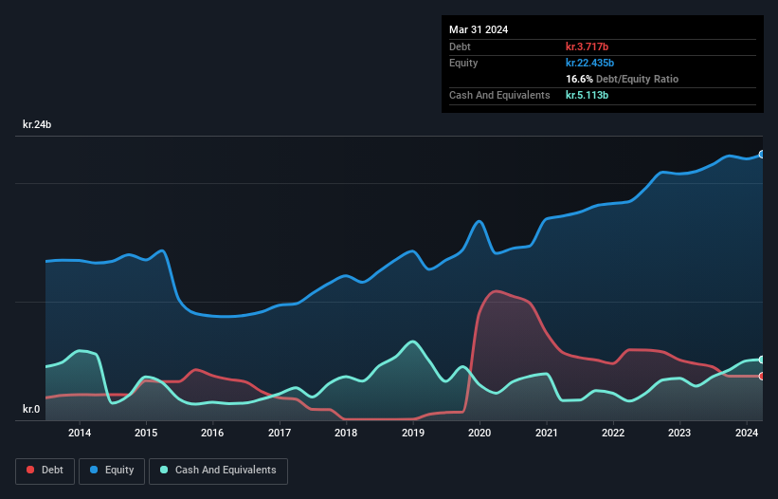This screenshot has width=778, height=499.
Task: Click the Mar 31 2024 tooltip date
Action: [x=479, y=29]
